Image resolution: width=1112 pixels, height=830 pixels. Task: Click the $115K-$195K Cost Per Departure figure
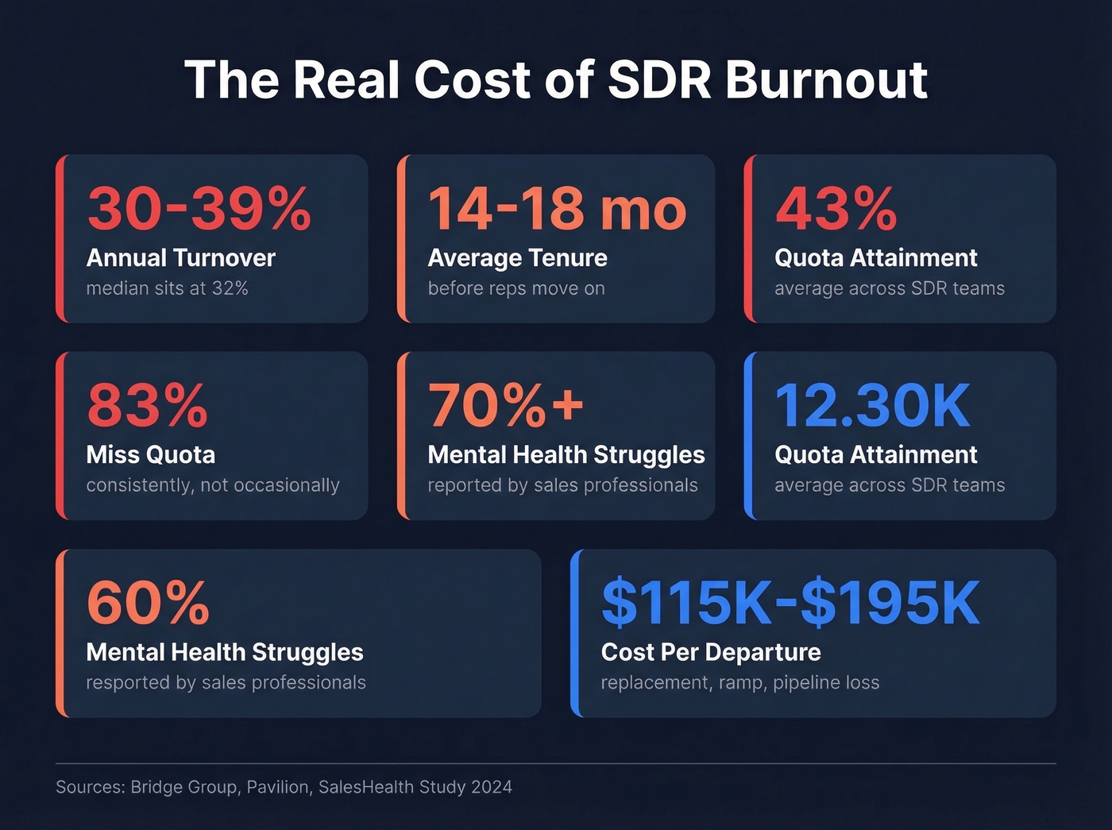point(790,602)
